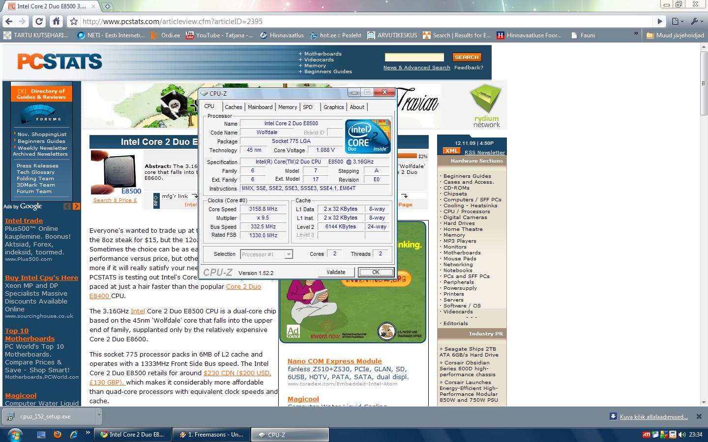Click the PCSTATS site search field

click(x=414, y=57)
